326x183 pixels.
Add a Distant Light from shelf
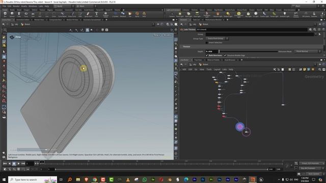(x=228, y=14)
